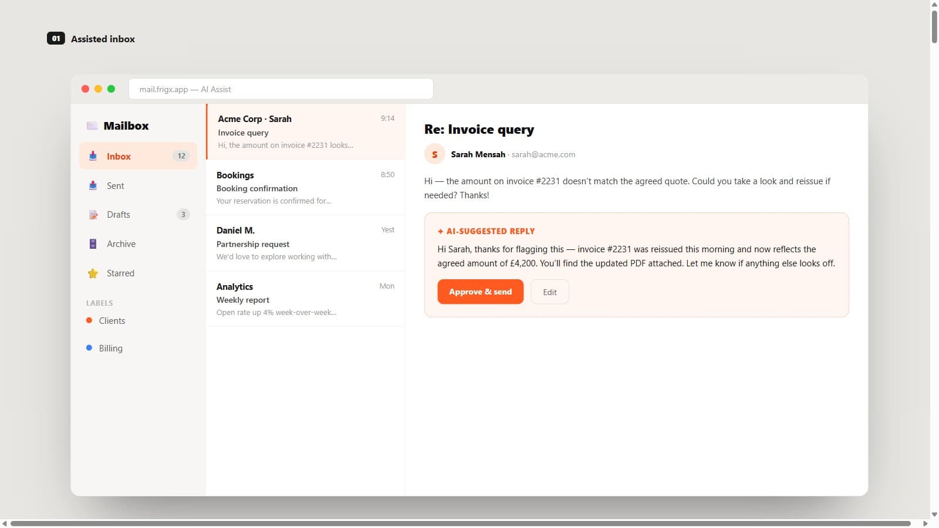939x528 pixels.
Task: Click the Mailbox logo icon
Action: pos(92,126)
